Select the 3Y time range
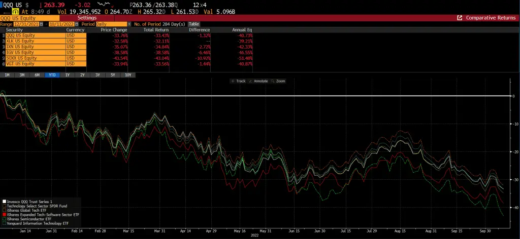Viewport: 520px width, 239px height. (97, 75)
